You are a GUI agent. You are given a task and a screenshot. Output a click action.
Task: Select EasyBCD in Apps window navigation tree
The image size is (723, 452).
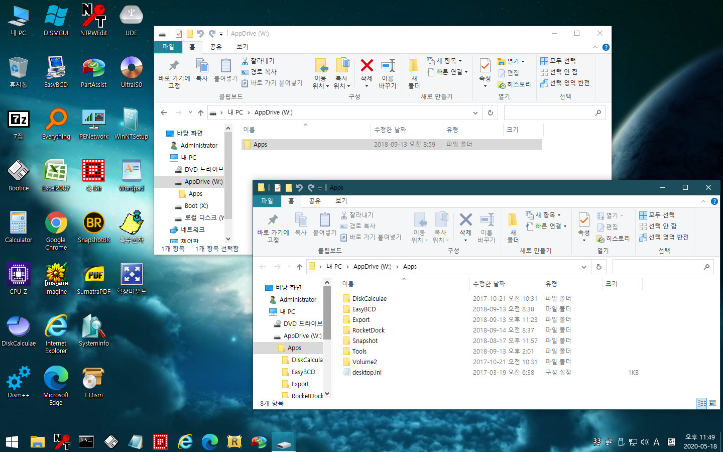[x=303, y=372]
